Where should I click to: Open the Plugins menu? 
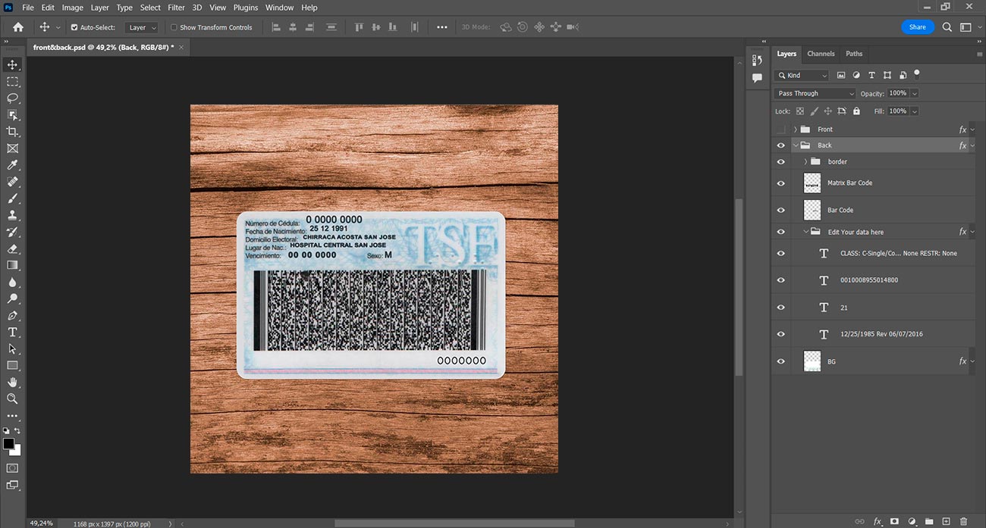point(246,8)
